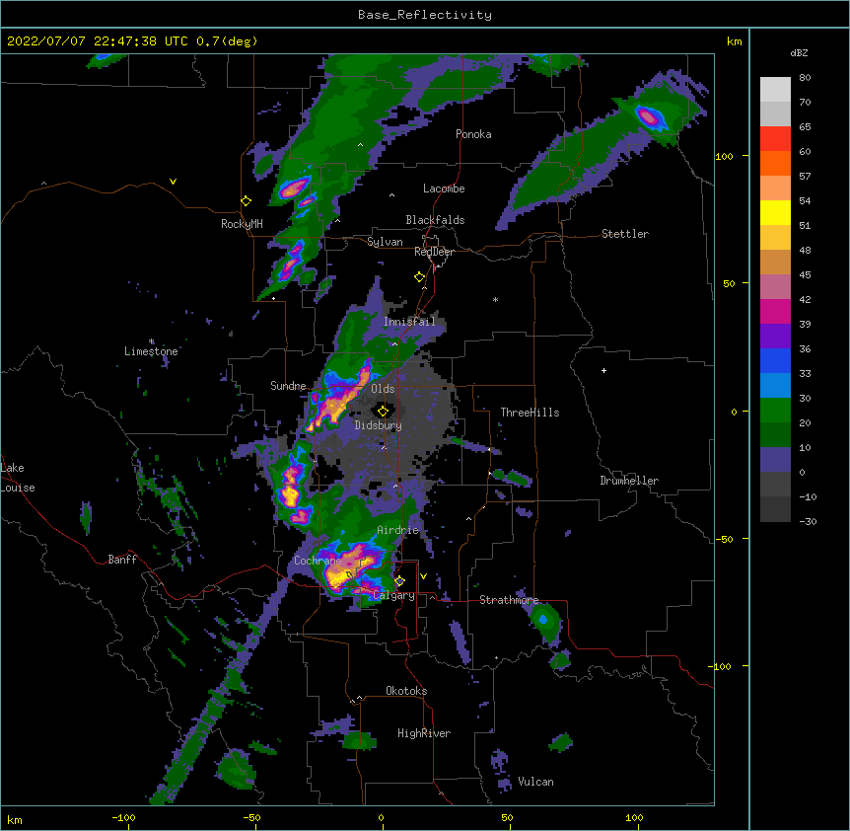
Task: Click the km unit label at top right
Action: coord(734,41)
